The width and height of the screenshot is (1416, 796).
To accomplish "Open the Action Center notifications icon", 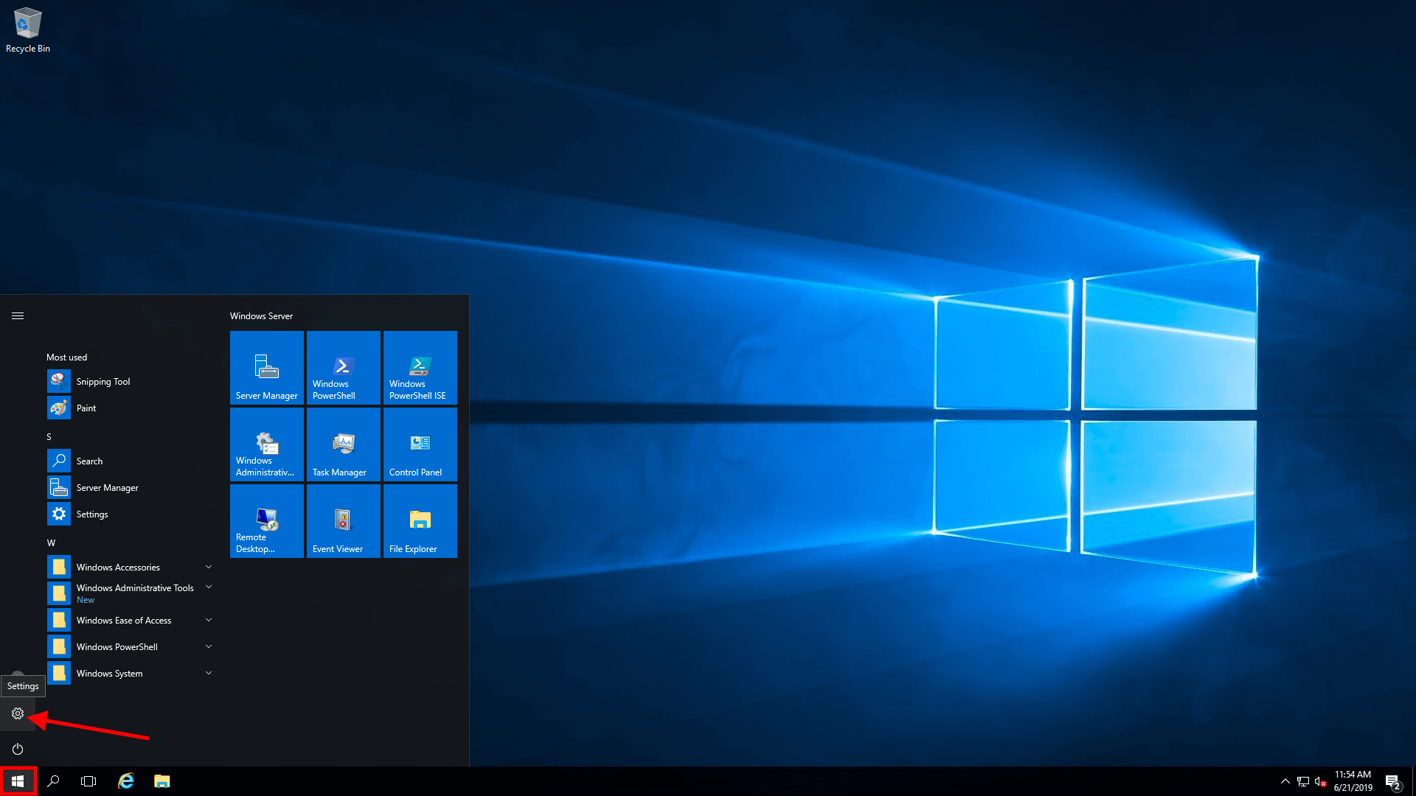I will coord(1392,781).
